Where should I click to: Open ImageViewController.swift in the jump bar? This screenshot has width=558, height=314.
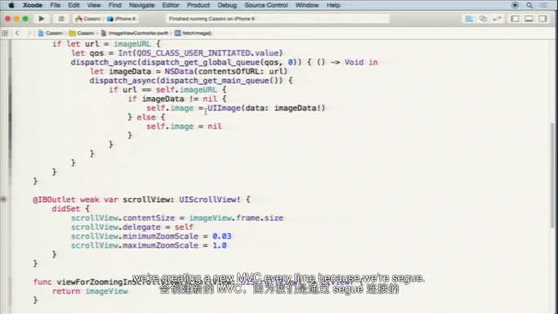tap(135, 33)
